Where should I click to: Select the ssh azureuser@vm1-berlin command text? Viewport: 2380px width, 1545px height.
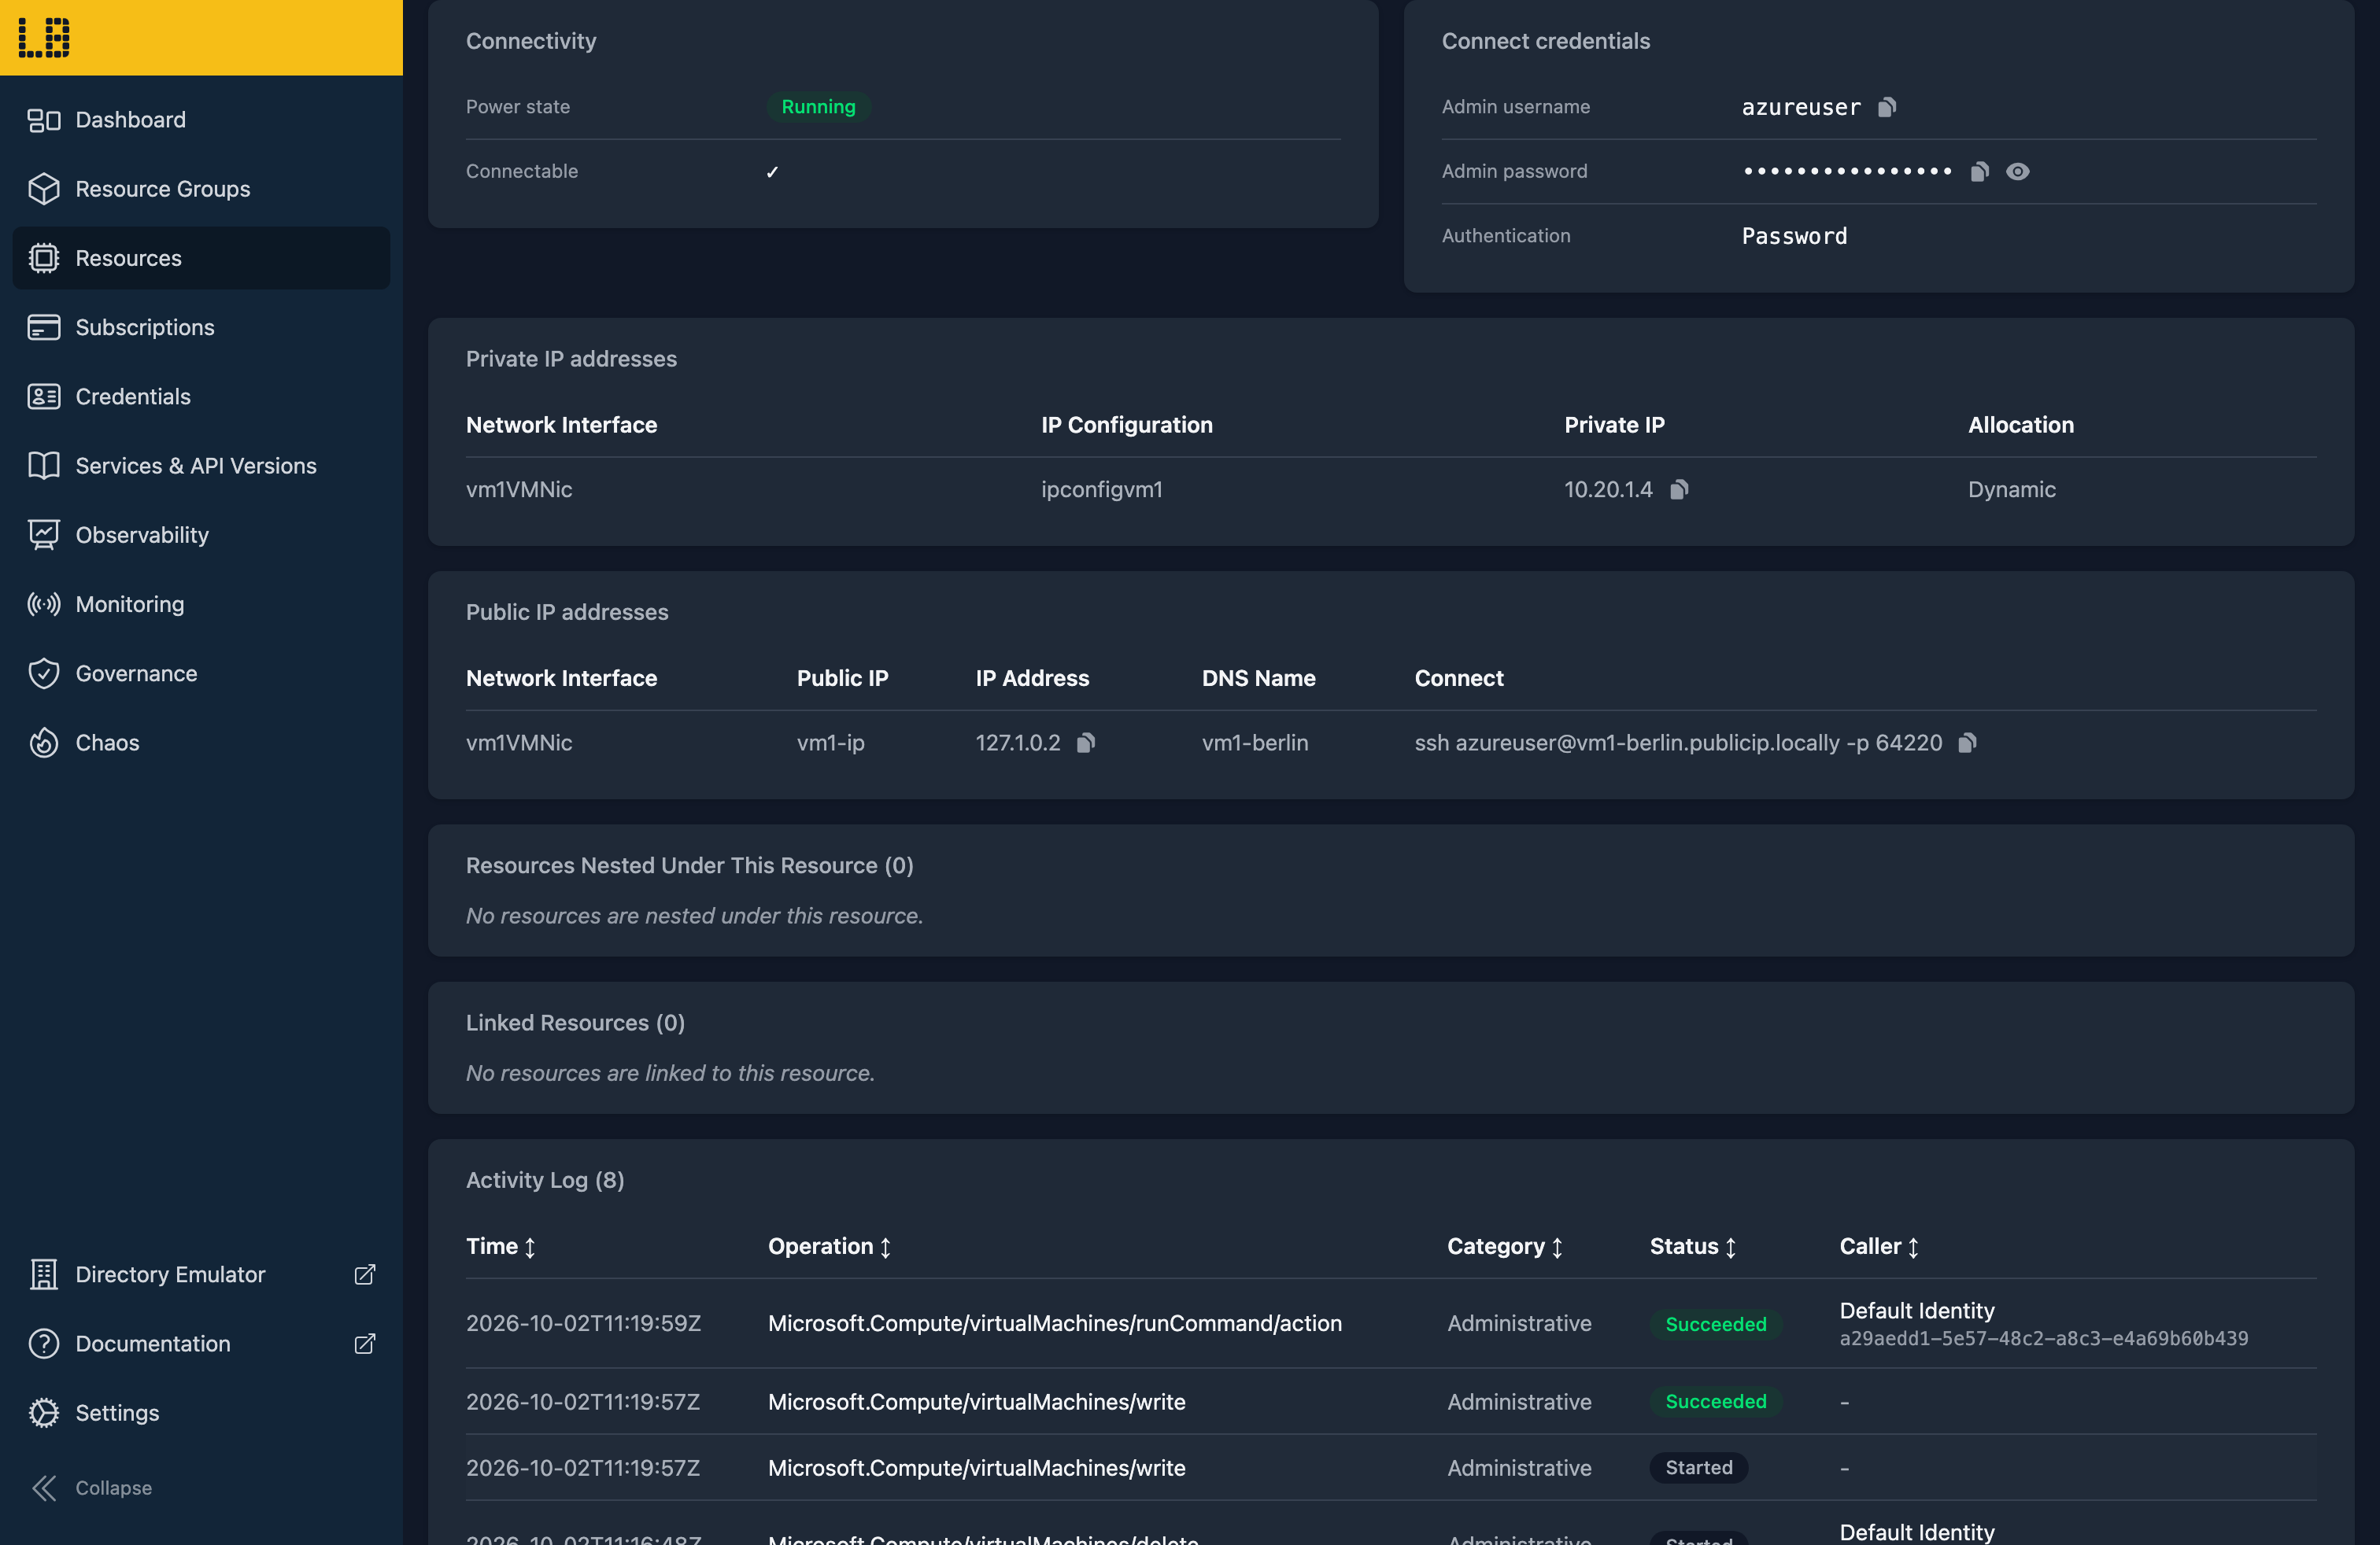click(x=1678, y=743)
